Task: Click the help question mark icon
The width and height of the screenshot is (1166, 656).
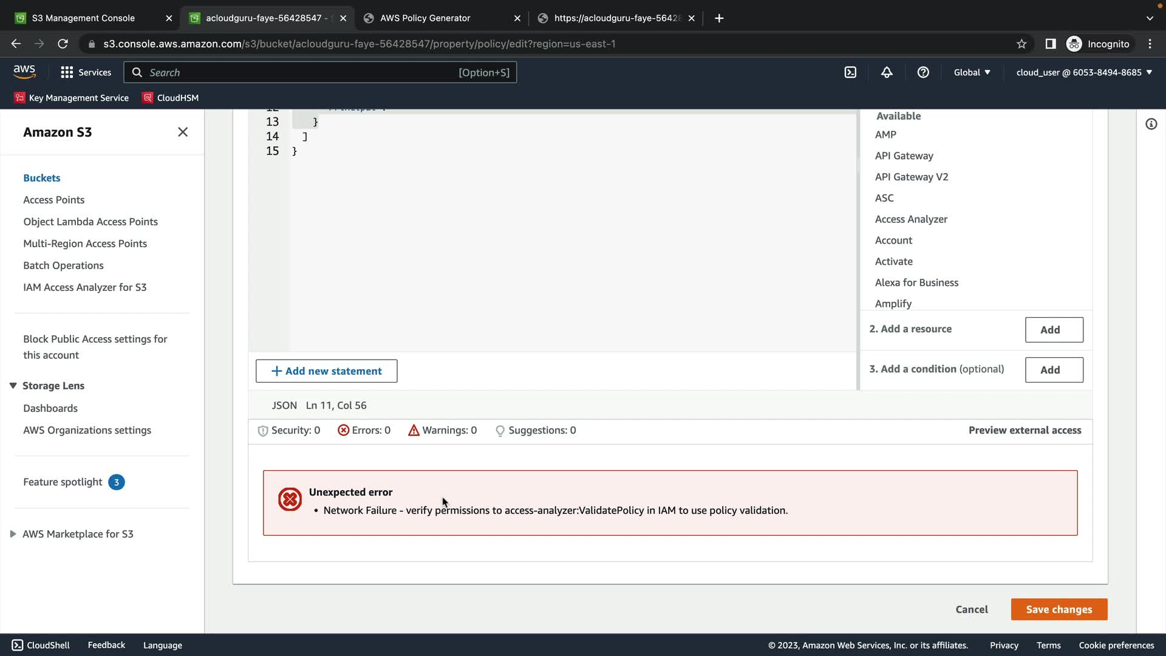Action: point(923,72)
